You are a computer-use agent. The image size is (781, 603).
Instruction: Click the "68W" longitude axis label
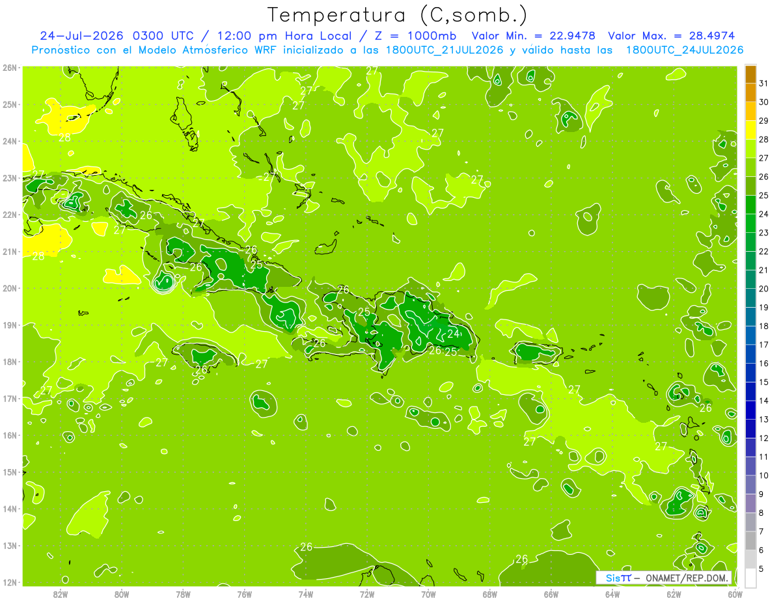tap(490, 594)
